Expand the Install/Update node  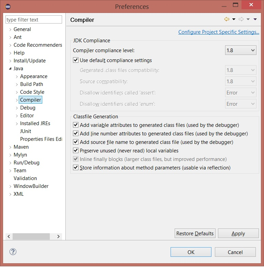coord(10,61)
